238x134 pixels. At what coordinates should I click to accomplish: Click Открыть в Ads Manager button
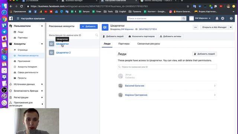click(x=214, y=27)
